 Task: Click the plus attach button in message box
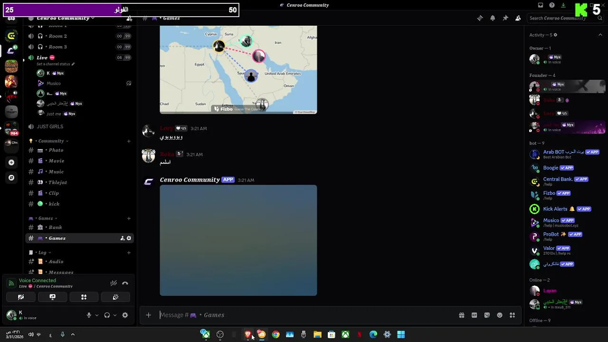pos(148,315)
